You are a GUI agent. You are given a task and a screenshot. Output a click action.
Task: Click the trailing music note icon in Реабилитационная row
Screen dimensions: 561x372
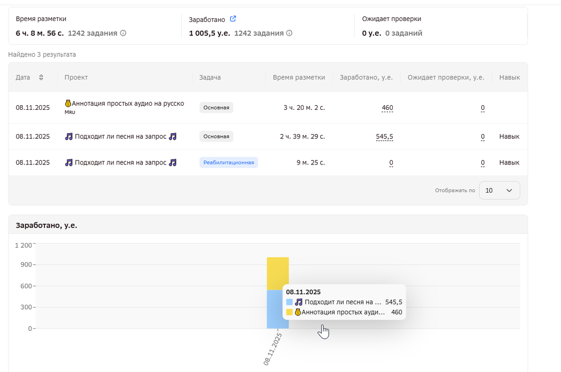173,163
